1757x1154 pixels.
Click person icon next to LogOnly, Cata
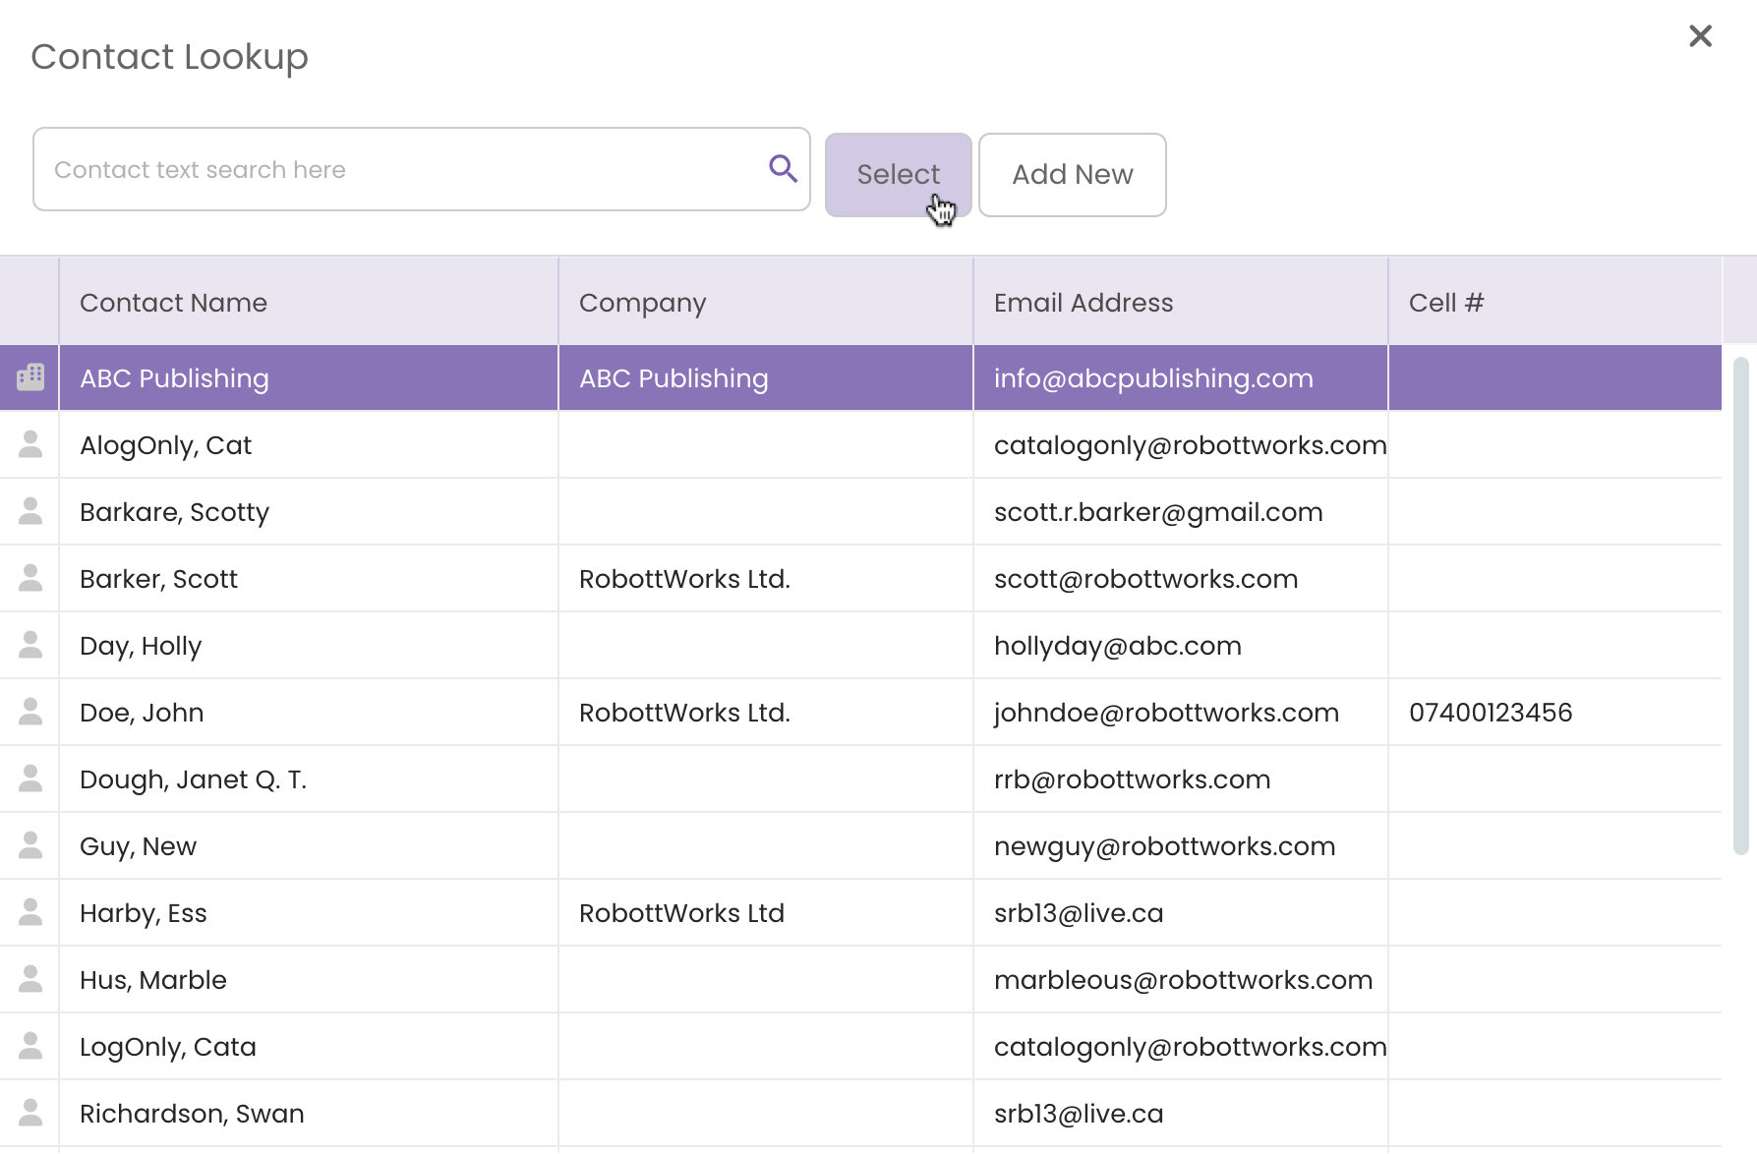[x=30, y=1046]
